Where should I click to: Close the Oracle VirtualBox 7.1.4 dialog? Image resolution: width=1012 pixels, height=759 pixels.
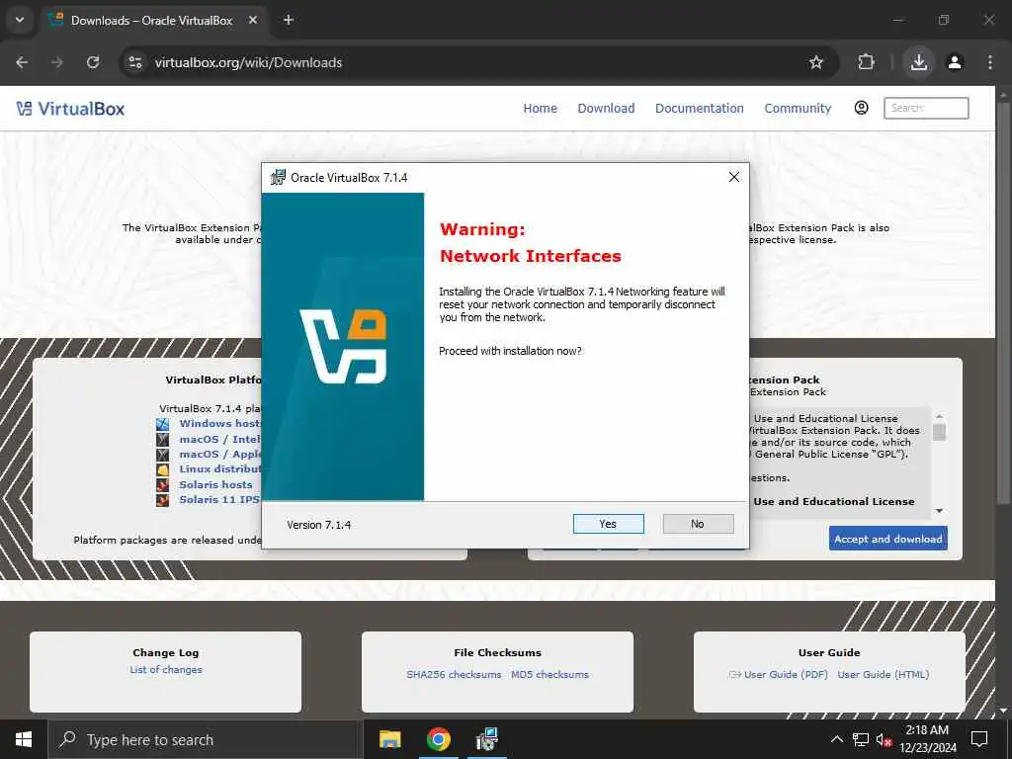734,178
